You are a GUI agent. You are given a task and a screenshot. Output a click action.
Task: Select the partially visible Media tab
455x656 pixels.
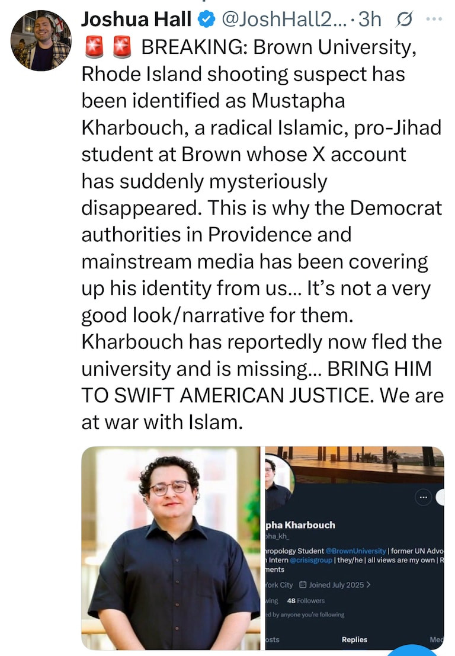pyautogui.click(x=437, y=639)
